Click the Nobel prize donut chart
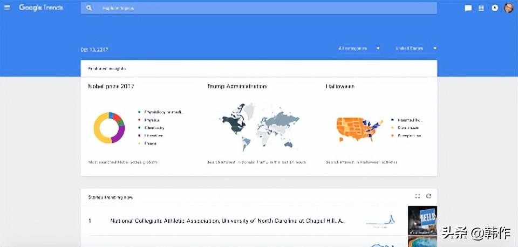The height and width of the screenshot is (247, 518). (x=109, y=127)
